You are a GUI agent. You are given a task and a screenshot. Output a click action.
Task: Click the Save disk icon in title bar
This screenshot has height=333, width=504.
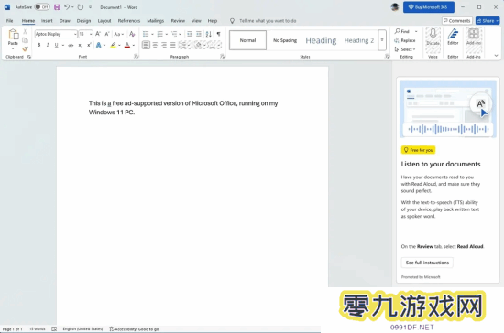tap(57, 7)
